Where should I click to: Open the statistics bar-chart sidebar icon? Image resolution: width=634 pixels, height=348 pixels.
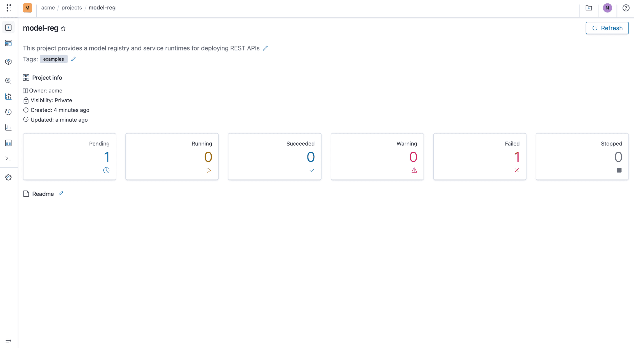(8, 127)
